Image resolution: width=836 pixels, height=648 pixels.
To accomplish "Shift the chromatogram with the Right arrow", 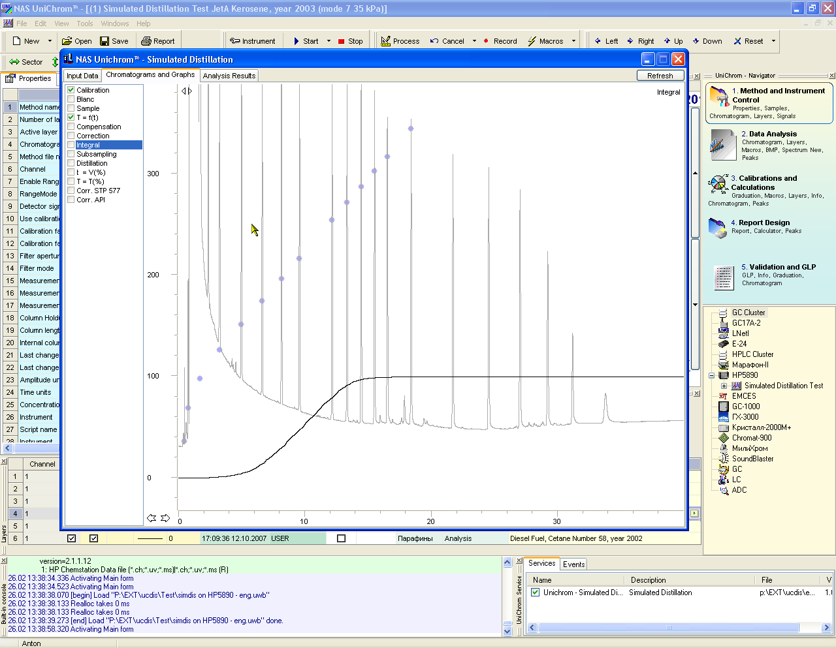I will click(630, 41).
